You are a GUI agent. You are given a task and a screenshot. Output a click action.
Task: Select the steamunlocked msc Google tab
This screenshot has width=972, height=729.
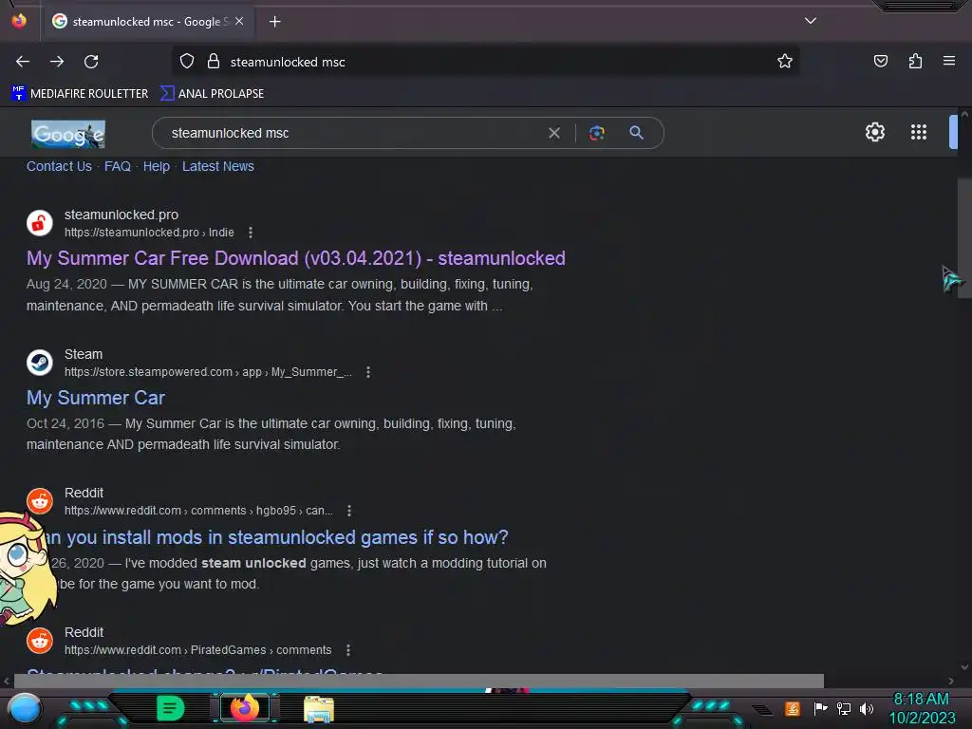coord(147,22)
